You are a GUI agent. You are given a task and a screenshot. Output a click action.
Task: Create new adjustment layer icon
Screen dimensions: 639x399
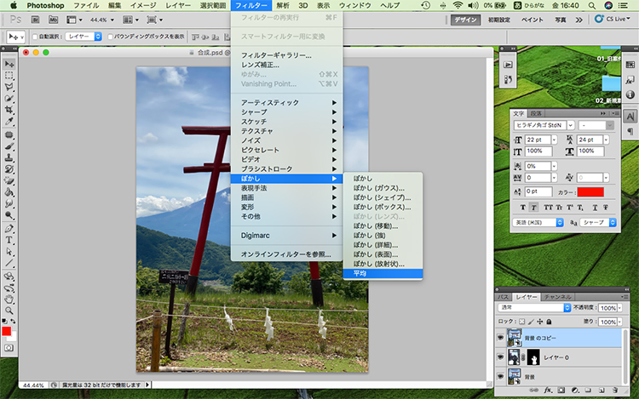574,390
